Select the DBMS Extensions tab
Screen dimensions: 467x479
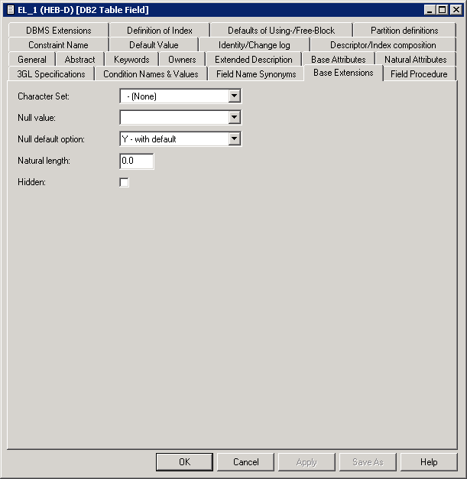(x=58, y=31)
